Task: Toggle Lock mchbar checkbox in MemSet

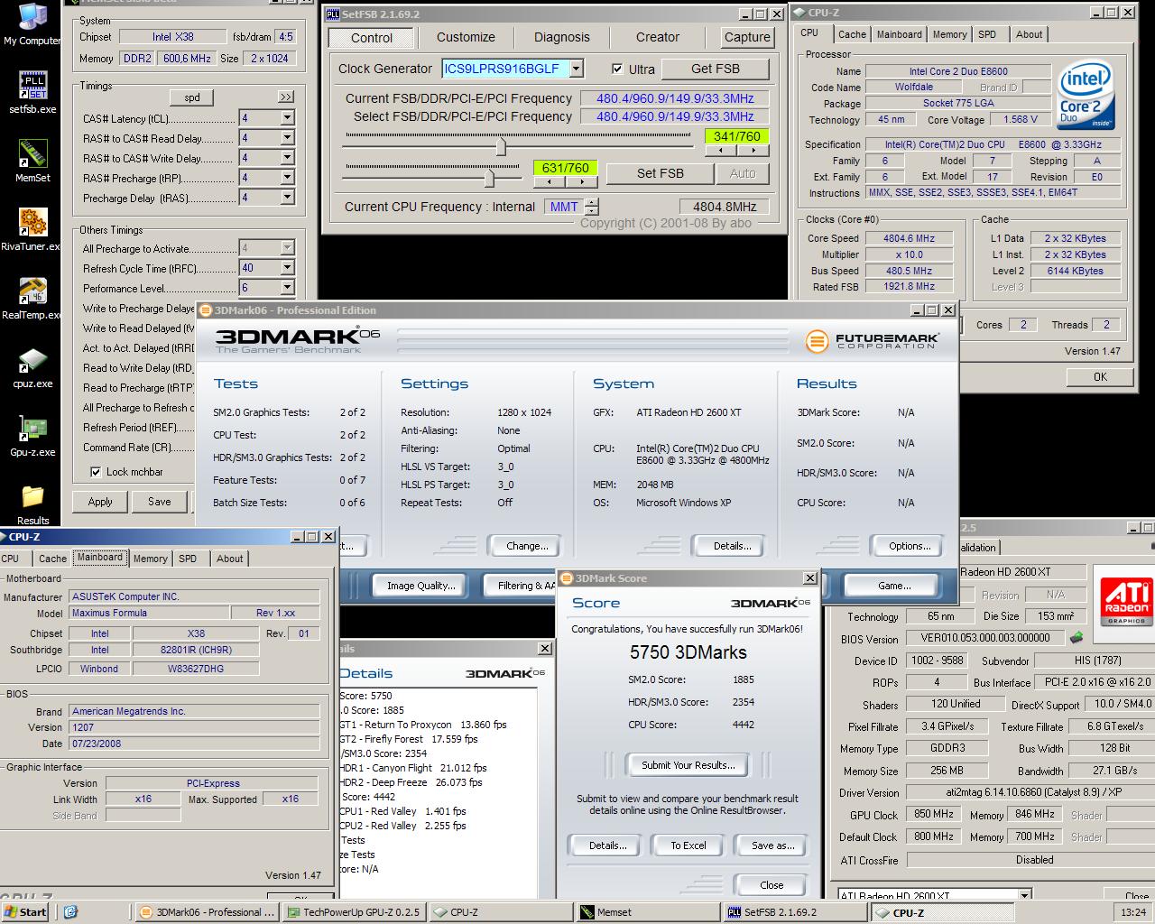Action: [96, 472]
